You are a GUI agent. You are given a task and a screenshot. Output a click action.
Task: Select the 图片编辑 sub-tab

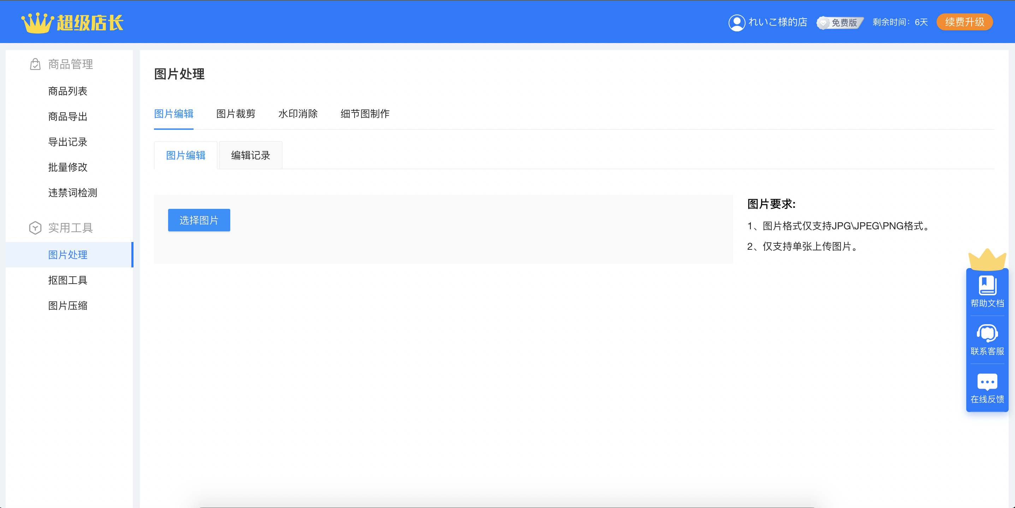click(185, 156)
